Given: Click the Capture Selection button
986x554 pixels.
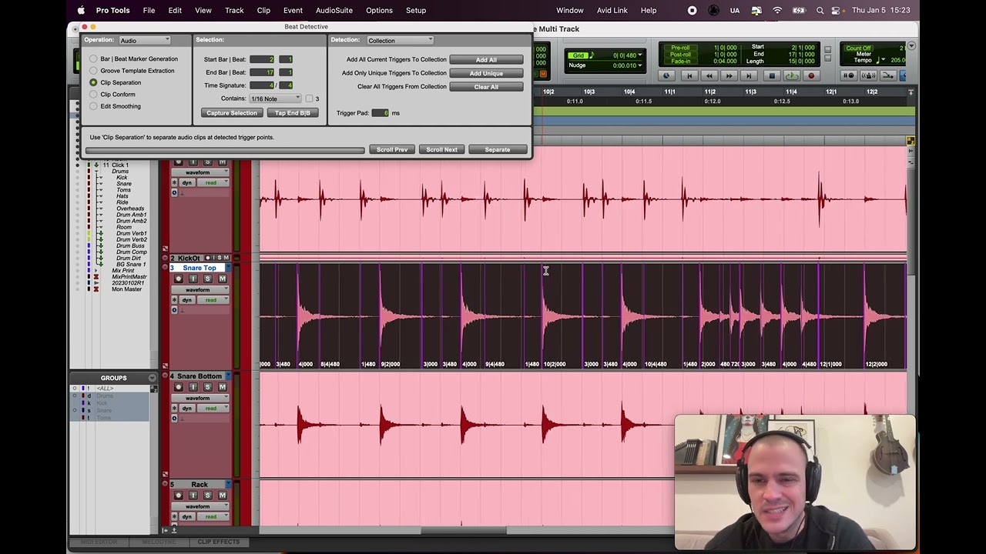Looking at the screenshot, I should (231, 113).
